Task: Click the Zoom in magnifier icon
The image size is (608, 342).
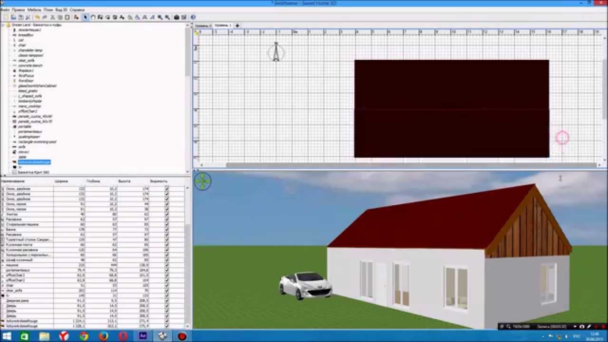Action: pos(160,17)
